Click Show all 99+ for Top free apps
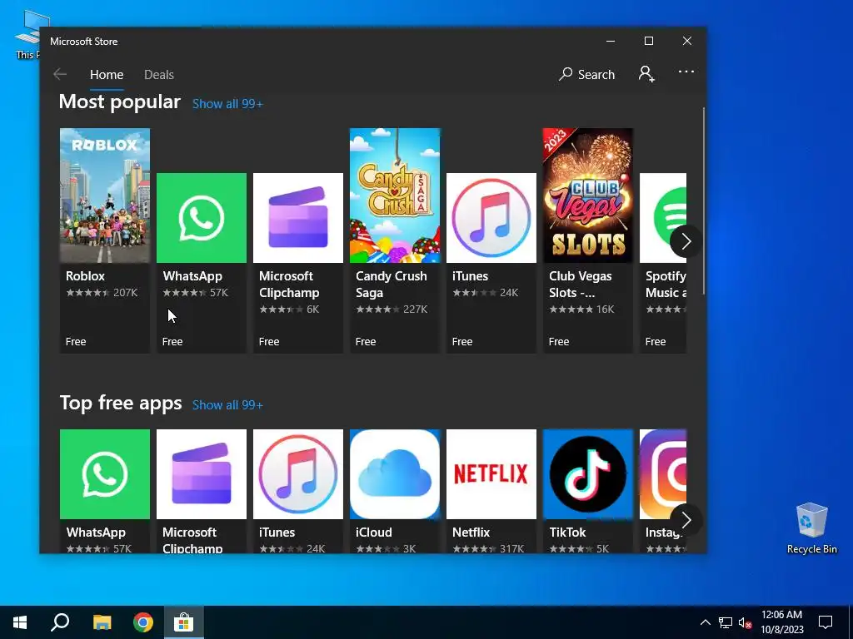 227,405
